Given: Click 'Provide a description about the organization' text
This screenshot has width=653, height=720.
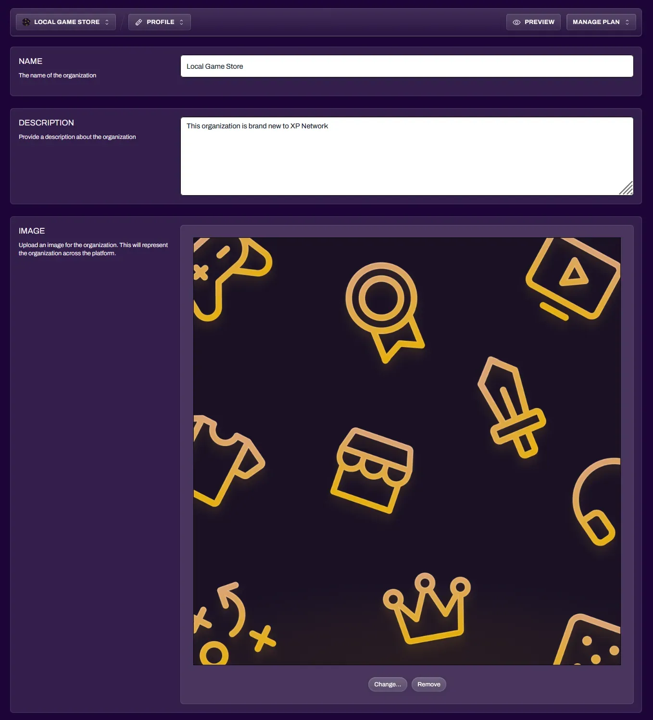Looking at the screenshot, I should click(77, 137).
